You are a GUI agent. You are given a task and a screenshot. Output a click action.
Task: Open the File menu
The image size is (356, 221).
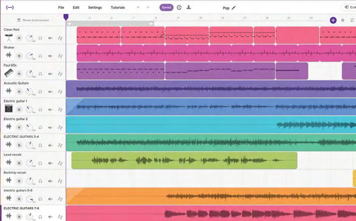click(x=61, y=8)
